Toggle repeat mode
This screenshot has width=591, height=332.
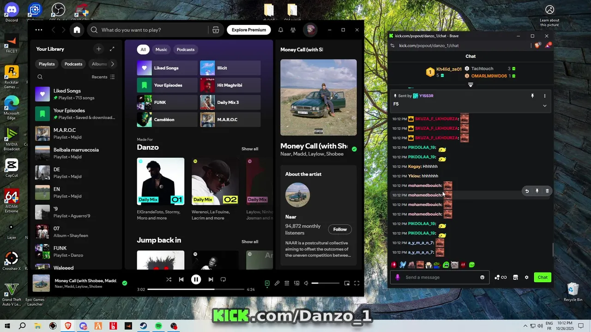click(x=223, y=279)
